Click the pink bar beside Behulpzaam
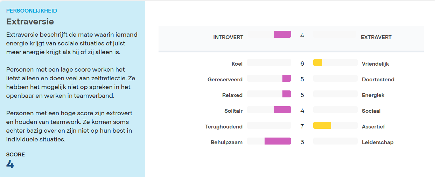 tap(278, 141)
